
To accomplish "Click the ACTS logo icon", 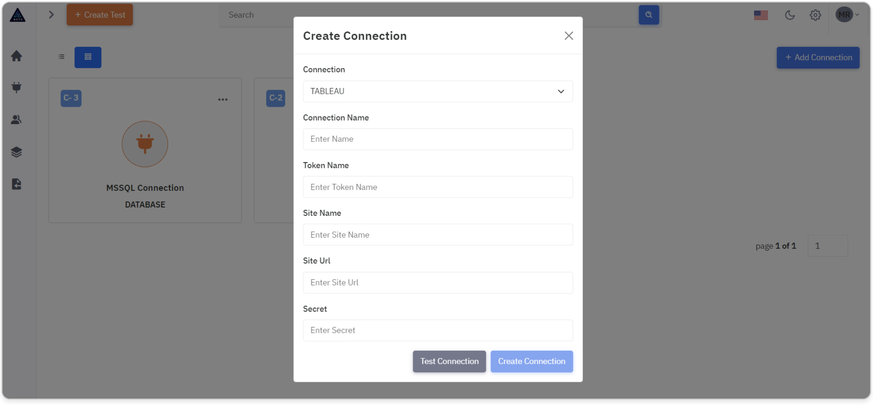I will click(18, 15).
